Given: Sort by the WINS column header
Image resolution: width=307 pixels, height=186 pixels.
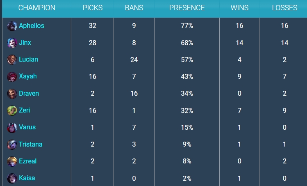Looking at the screenshot, I should (240, 8).
